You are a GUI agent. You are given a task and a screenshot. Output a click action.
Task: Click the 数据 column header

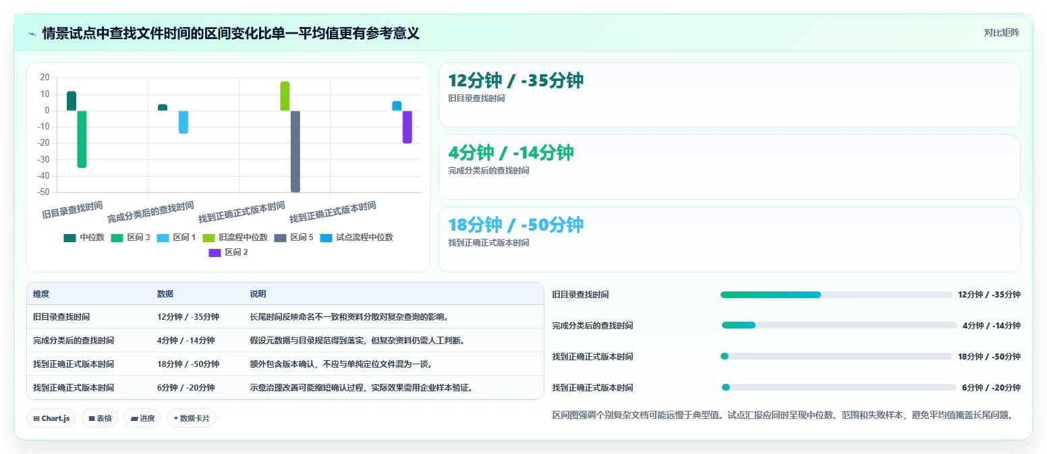point(165,294)
